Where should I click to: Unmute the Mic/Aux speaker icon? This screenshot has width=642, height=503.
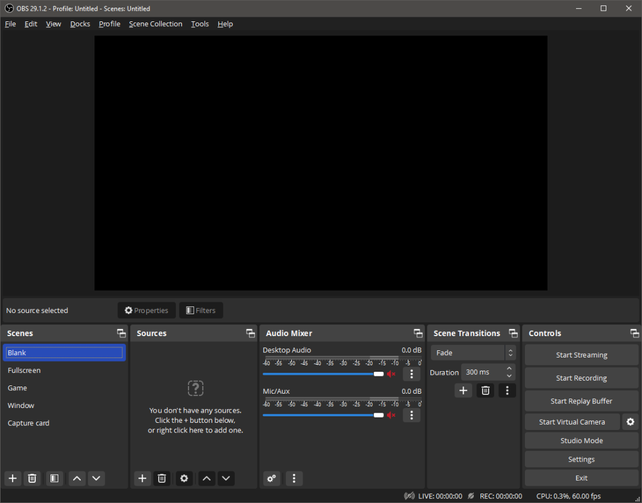pyautogui.click(x=391, y=415)
